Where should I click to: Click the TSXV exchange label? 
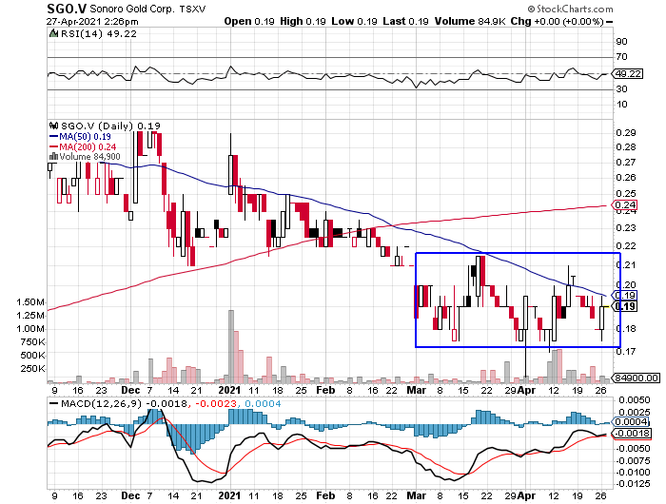[192, 10]
